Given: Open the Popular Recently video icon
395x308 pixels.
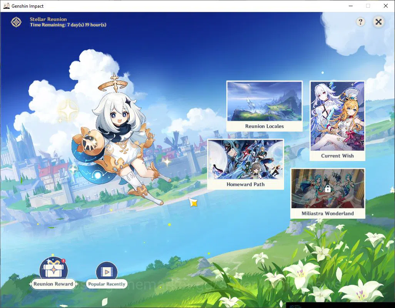Looking at the screenshot, I should 107,271.
